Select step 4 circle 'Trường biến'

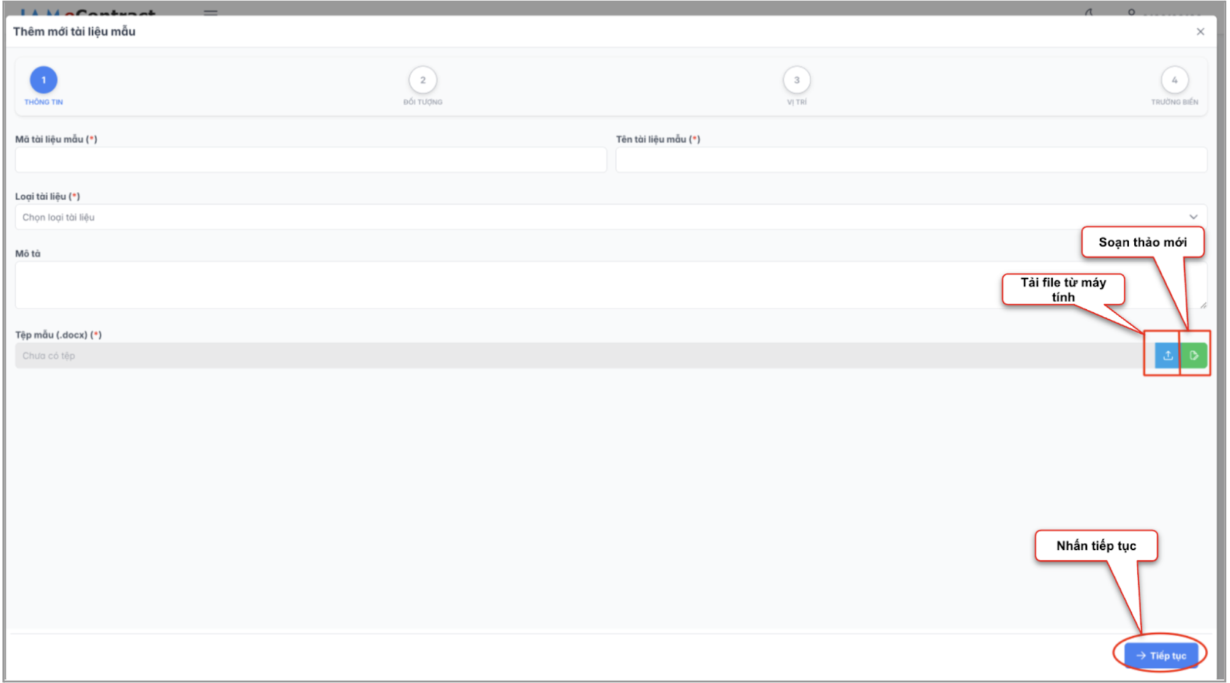coord(1174,80)
